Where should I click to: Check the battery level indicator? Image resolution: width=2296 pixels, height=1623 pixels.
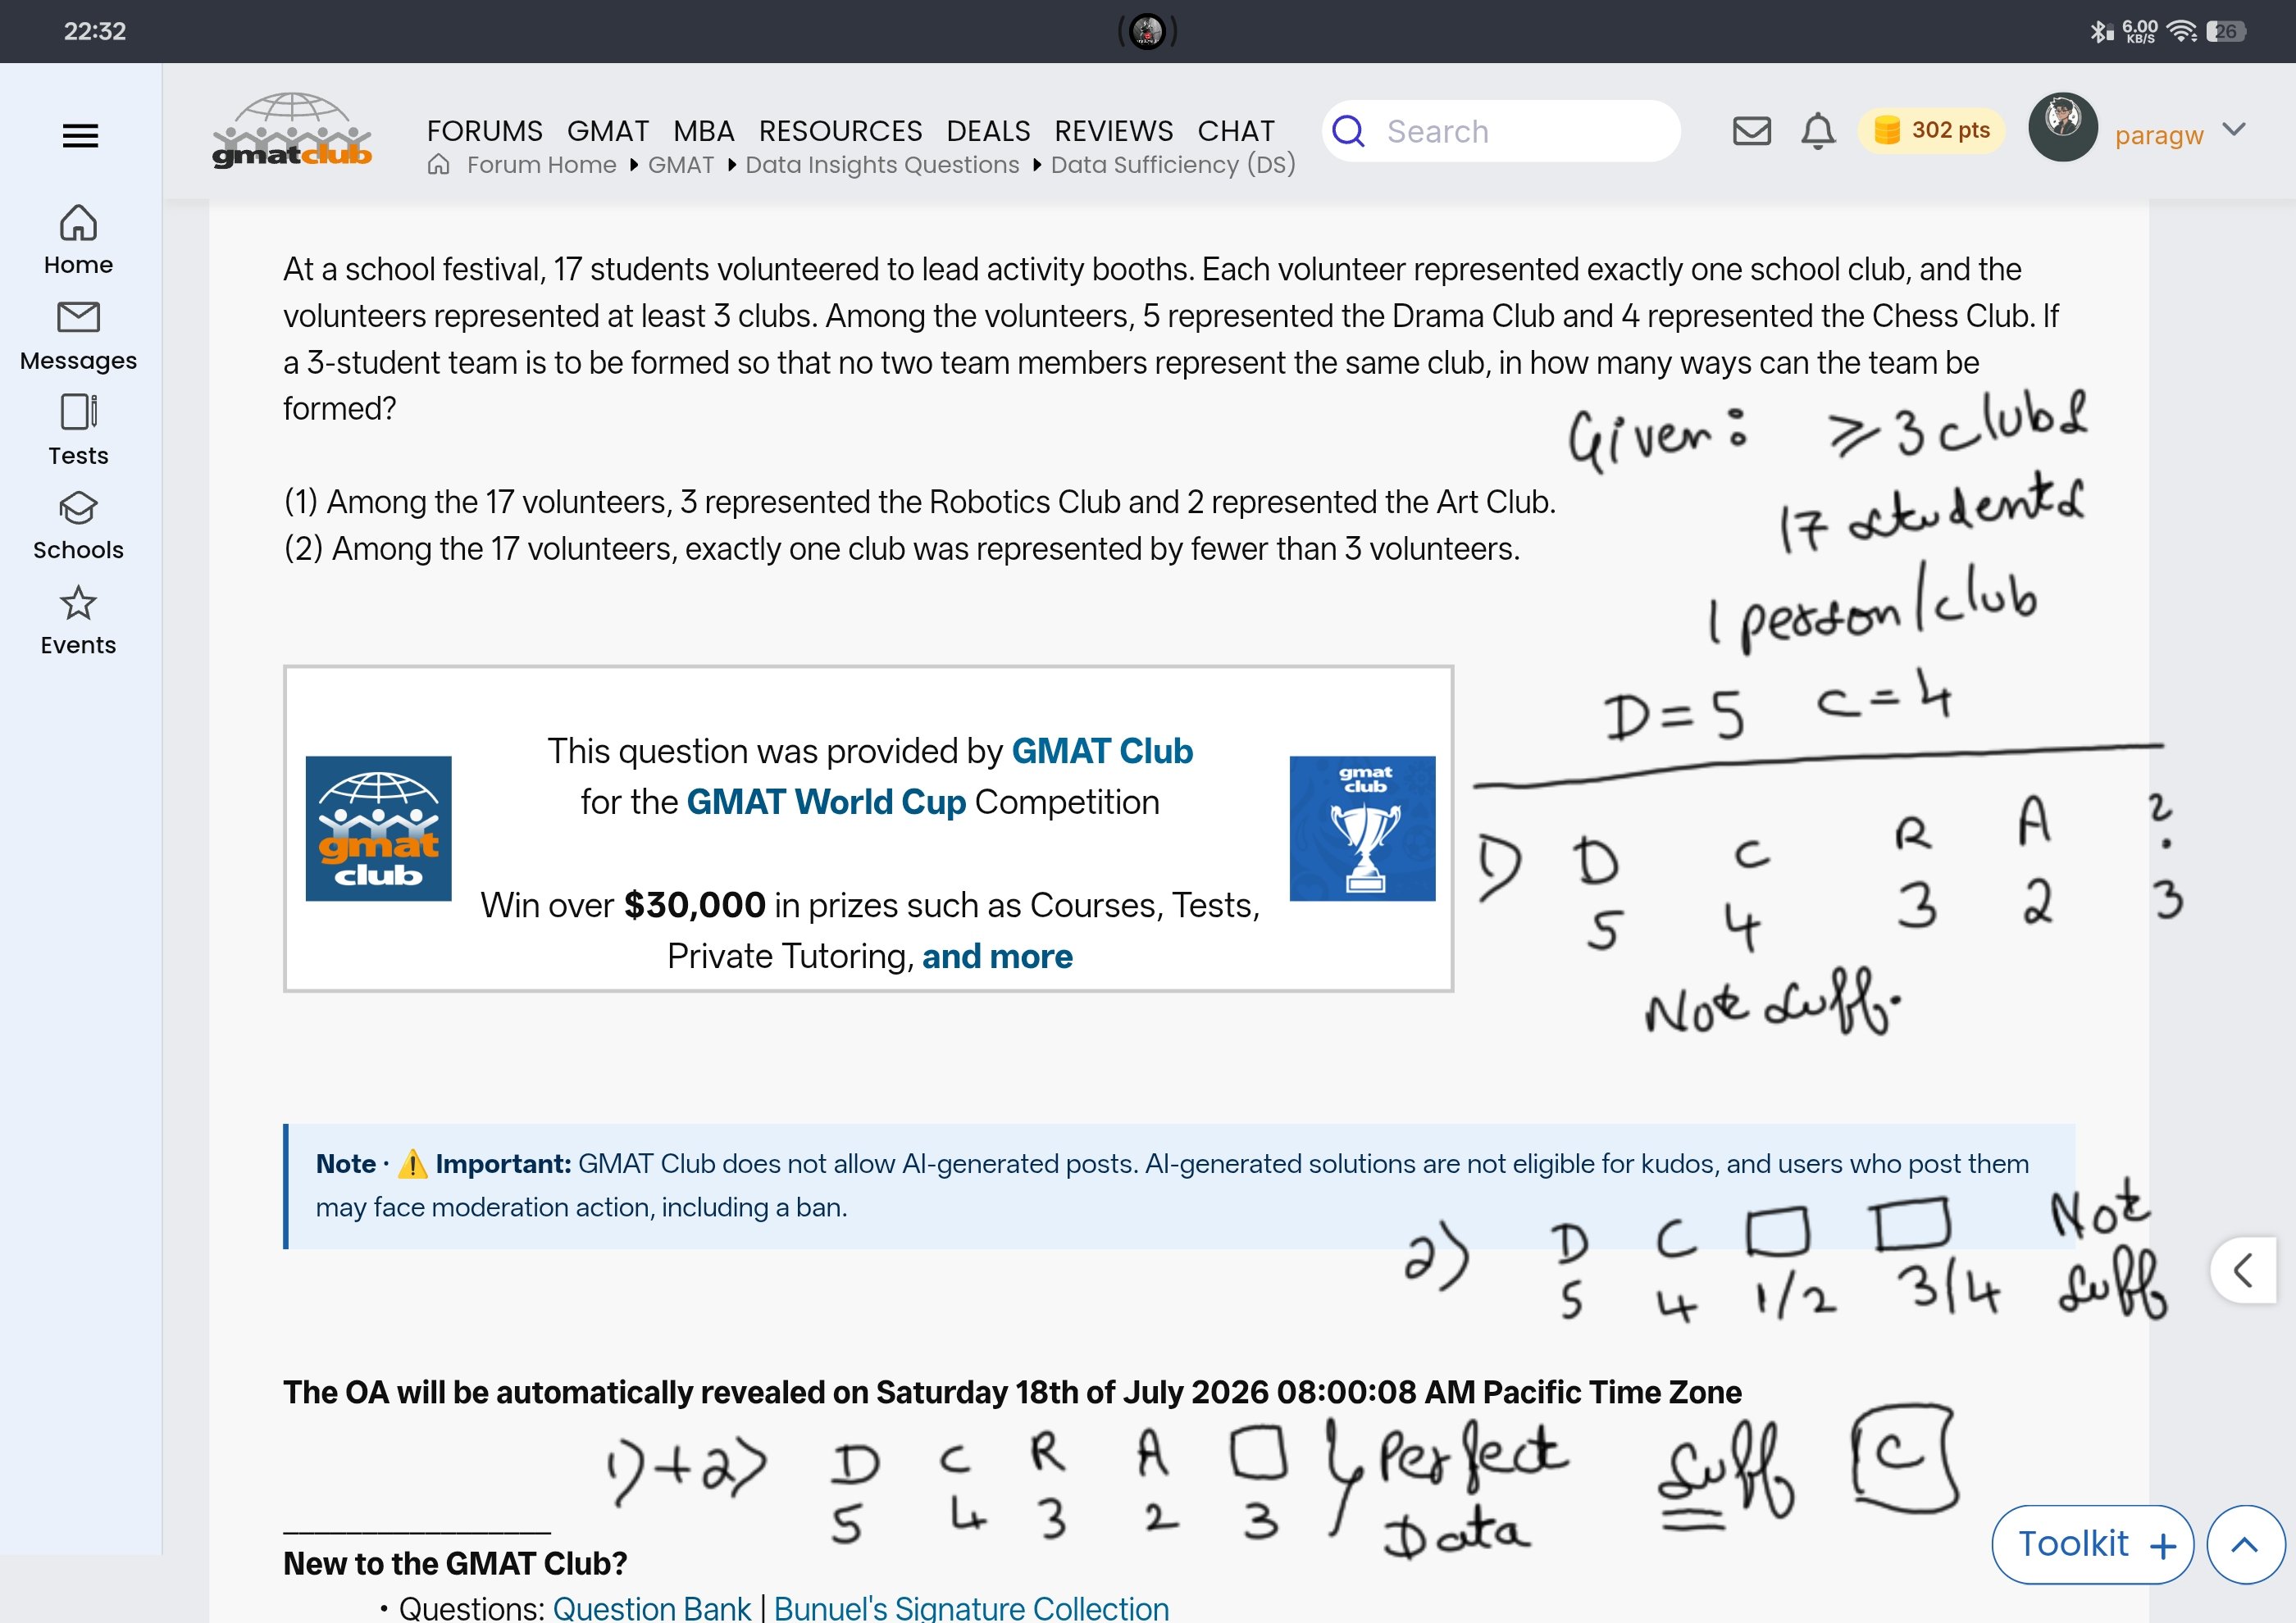click(x=2226, y=31)
